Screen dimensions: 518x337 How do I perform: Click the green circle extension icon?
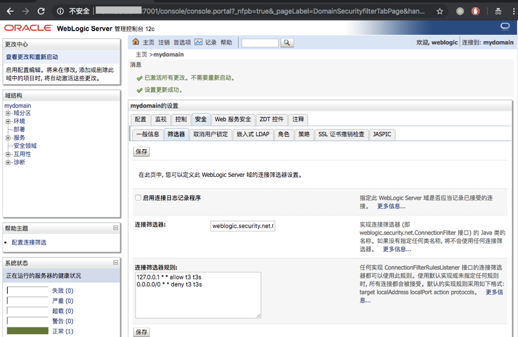[460, 11]
